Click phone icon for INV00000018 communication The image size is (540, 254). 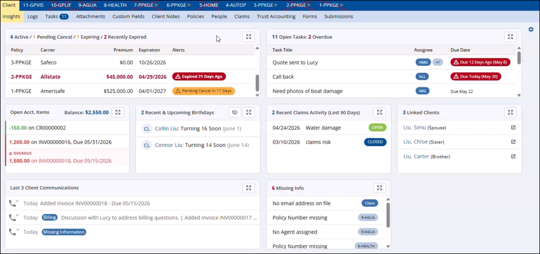point(13,204)
